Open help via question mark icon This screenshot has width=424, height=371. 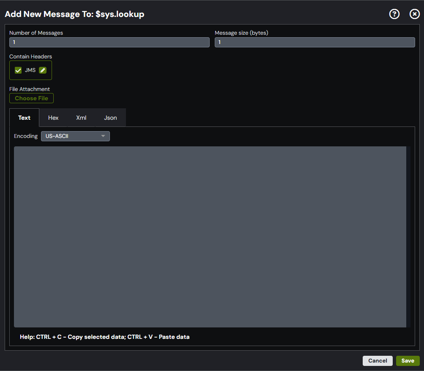pos(394,14)
